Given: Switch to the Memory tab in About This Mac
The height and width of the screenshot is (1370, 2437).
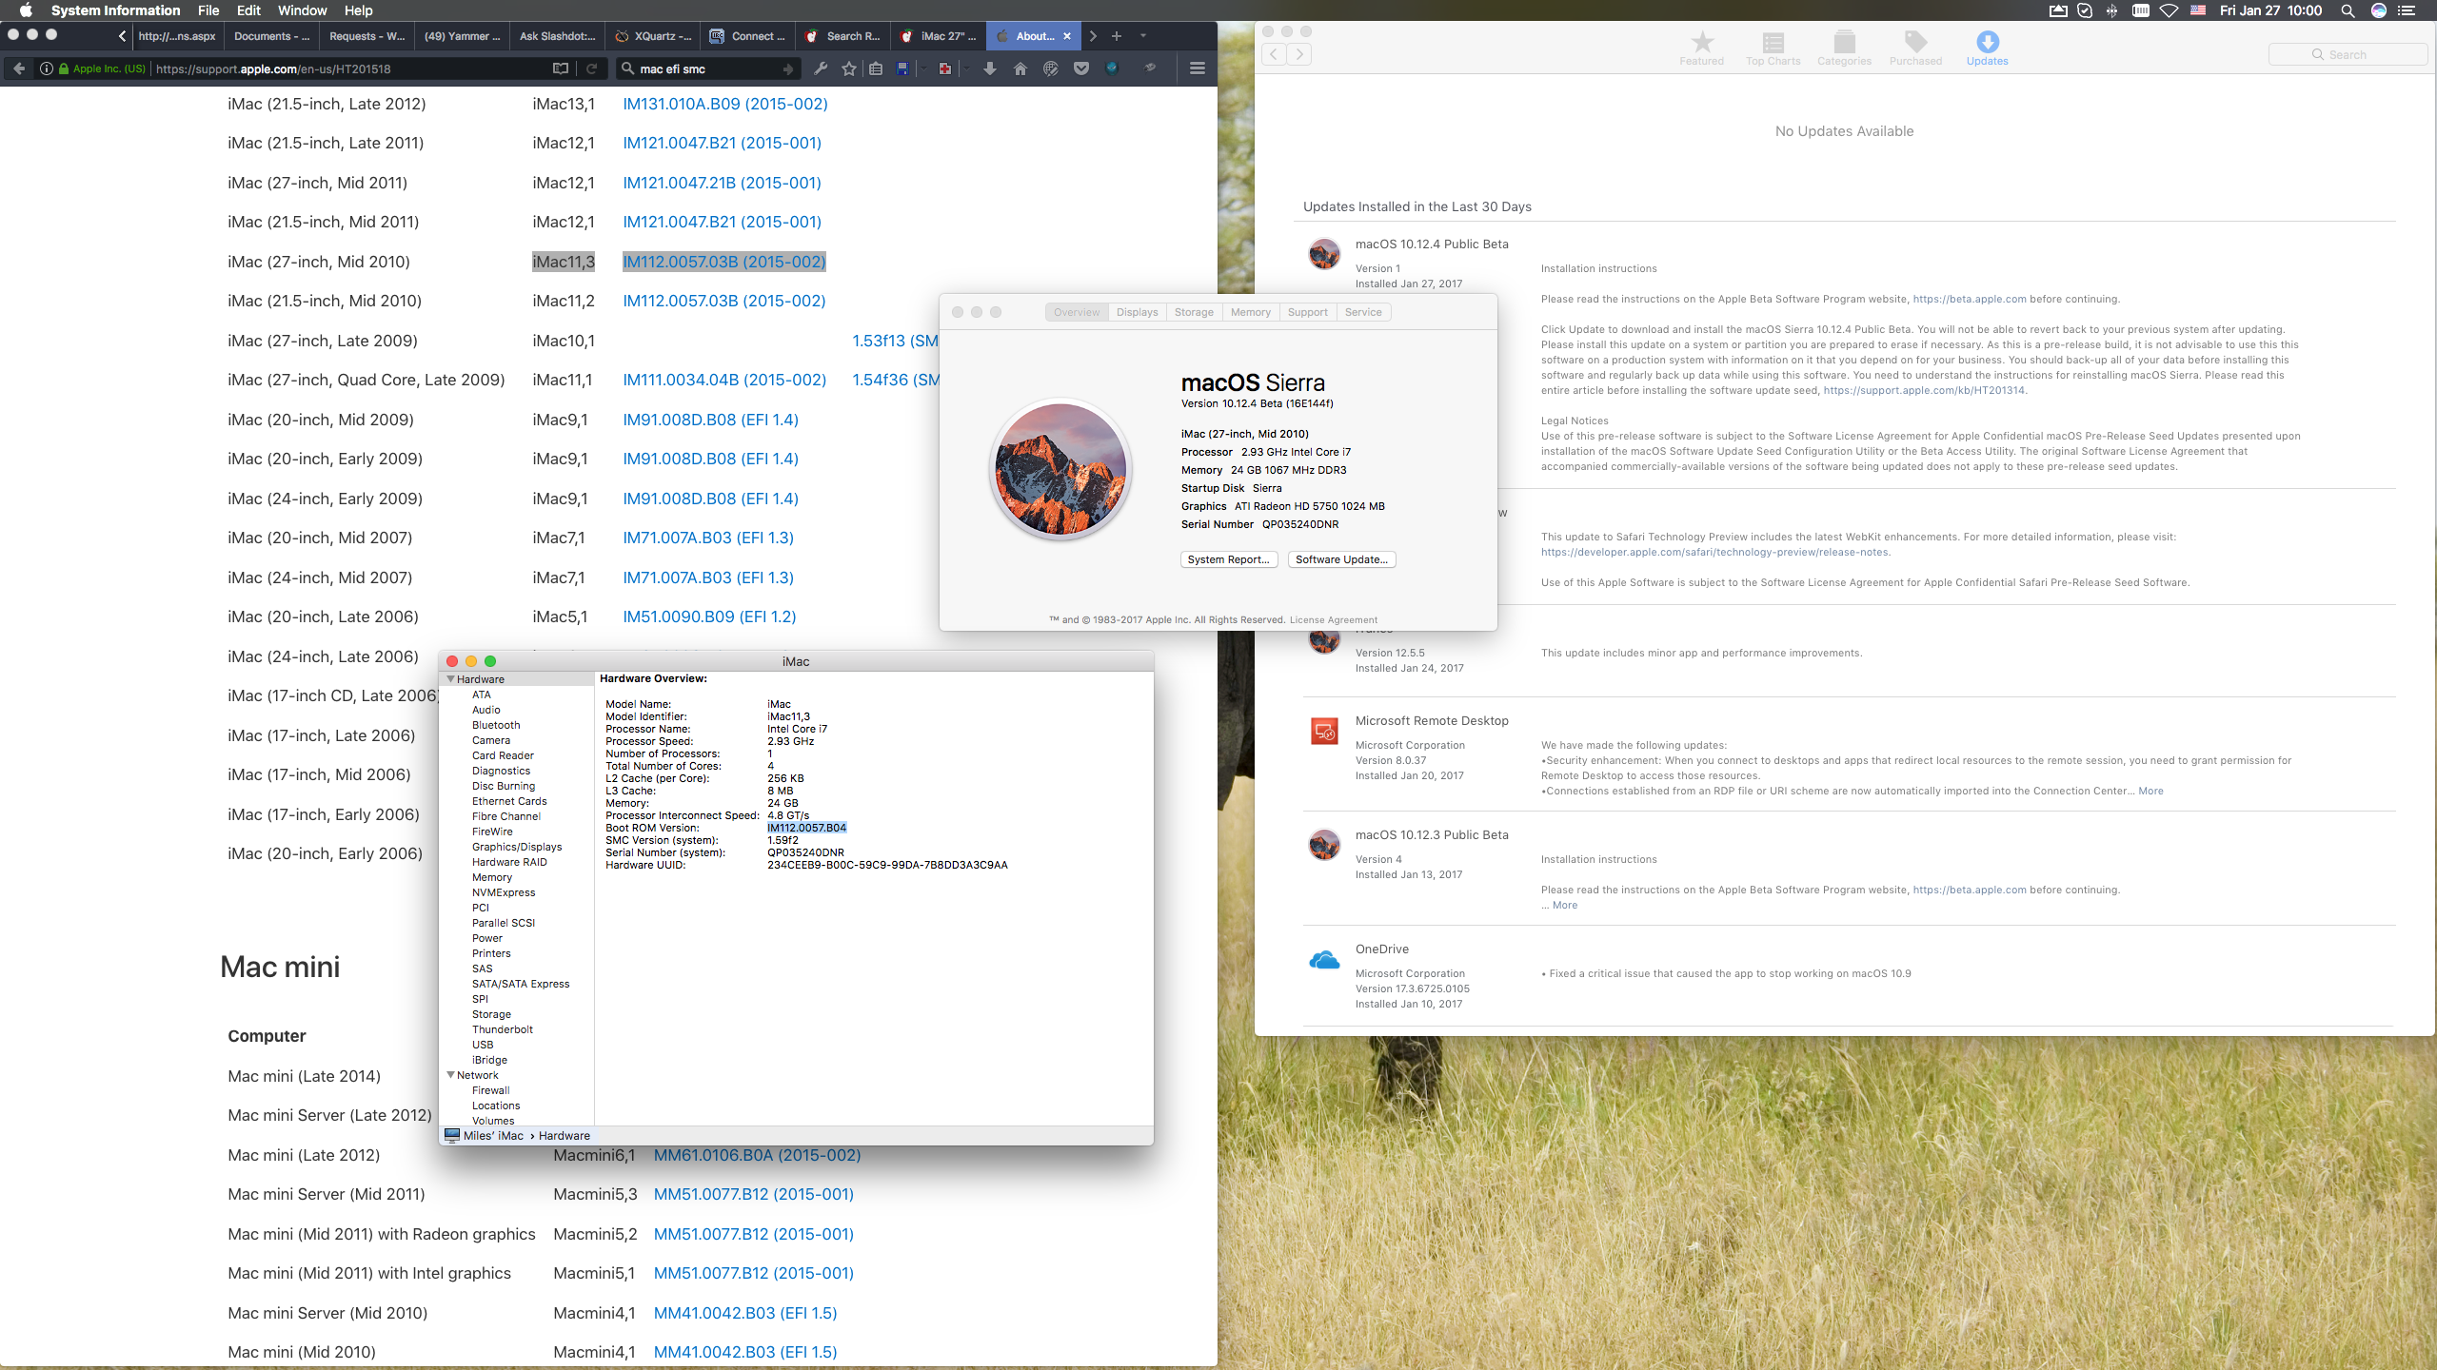Looking at the screenshot, I should [1250, 312].
